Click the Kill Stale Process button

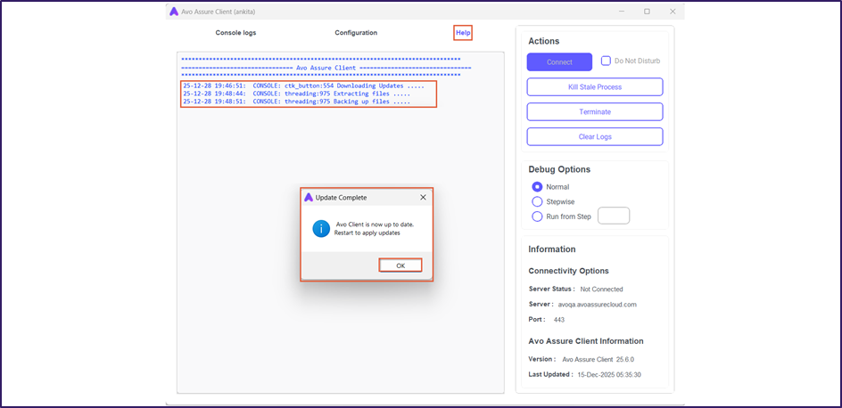pos(595,86)
